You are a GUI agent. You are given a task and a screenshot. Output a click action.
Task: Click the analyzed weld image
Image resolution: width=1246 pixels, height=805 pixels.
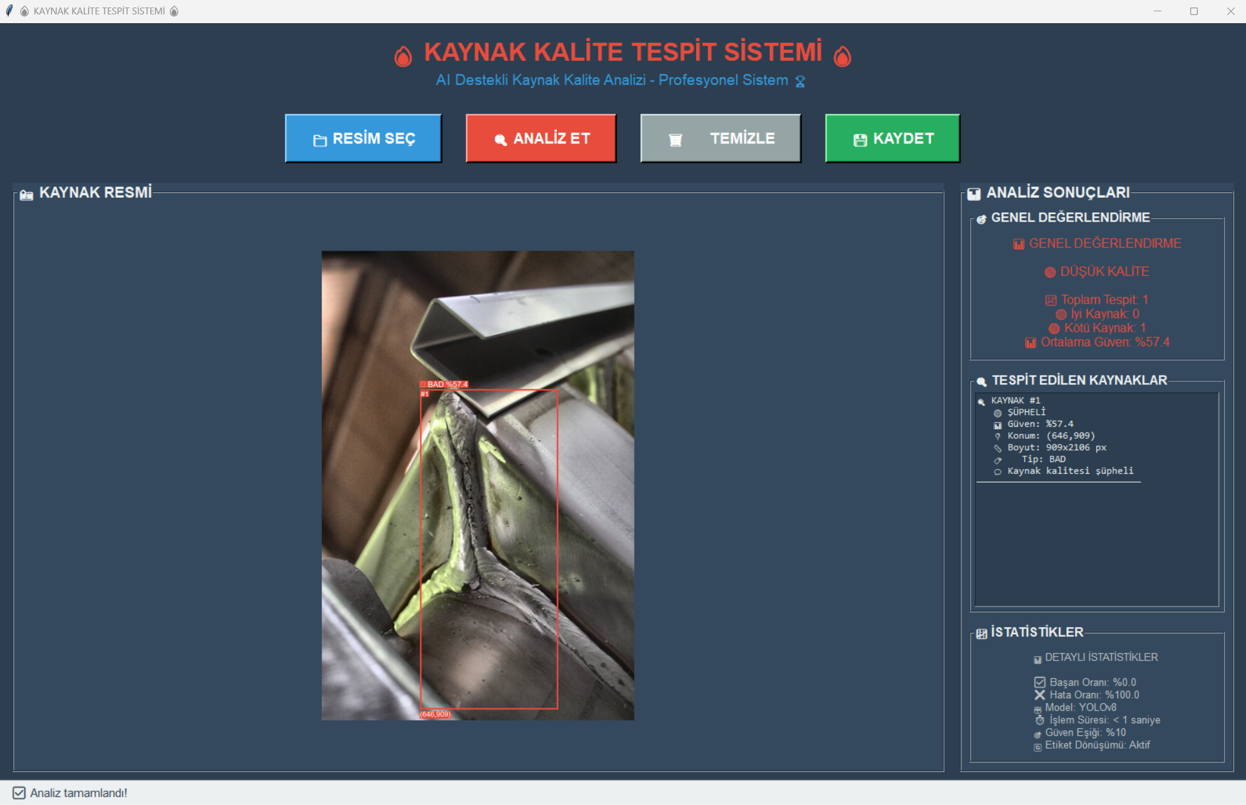click(x=477, y=485)
